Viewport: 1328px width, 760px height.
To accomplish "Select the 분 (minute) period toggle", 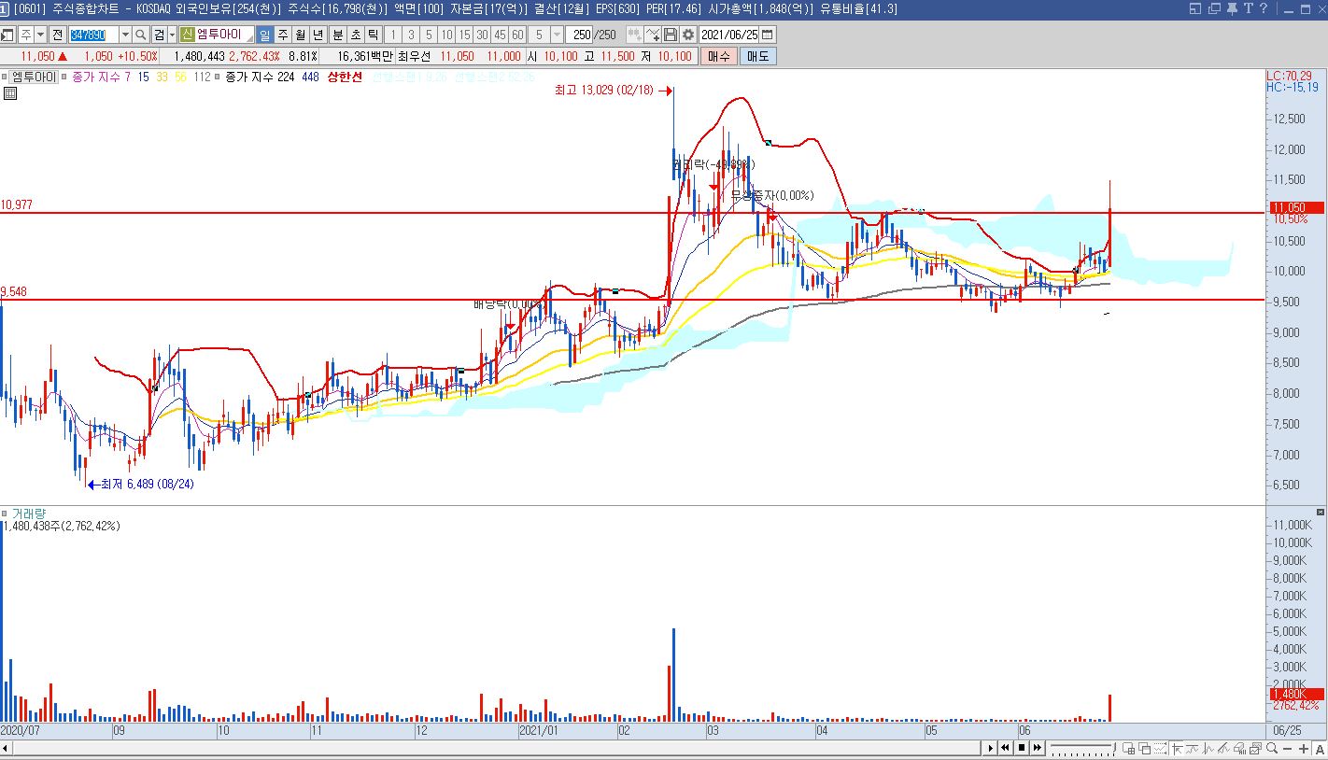I will tap(338, 35).
